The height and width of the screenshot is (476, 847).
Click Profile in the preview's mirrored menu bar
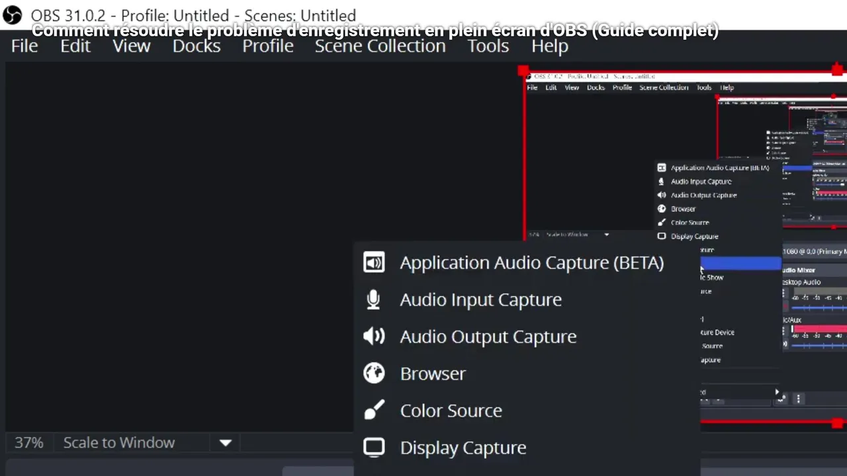622,87
